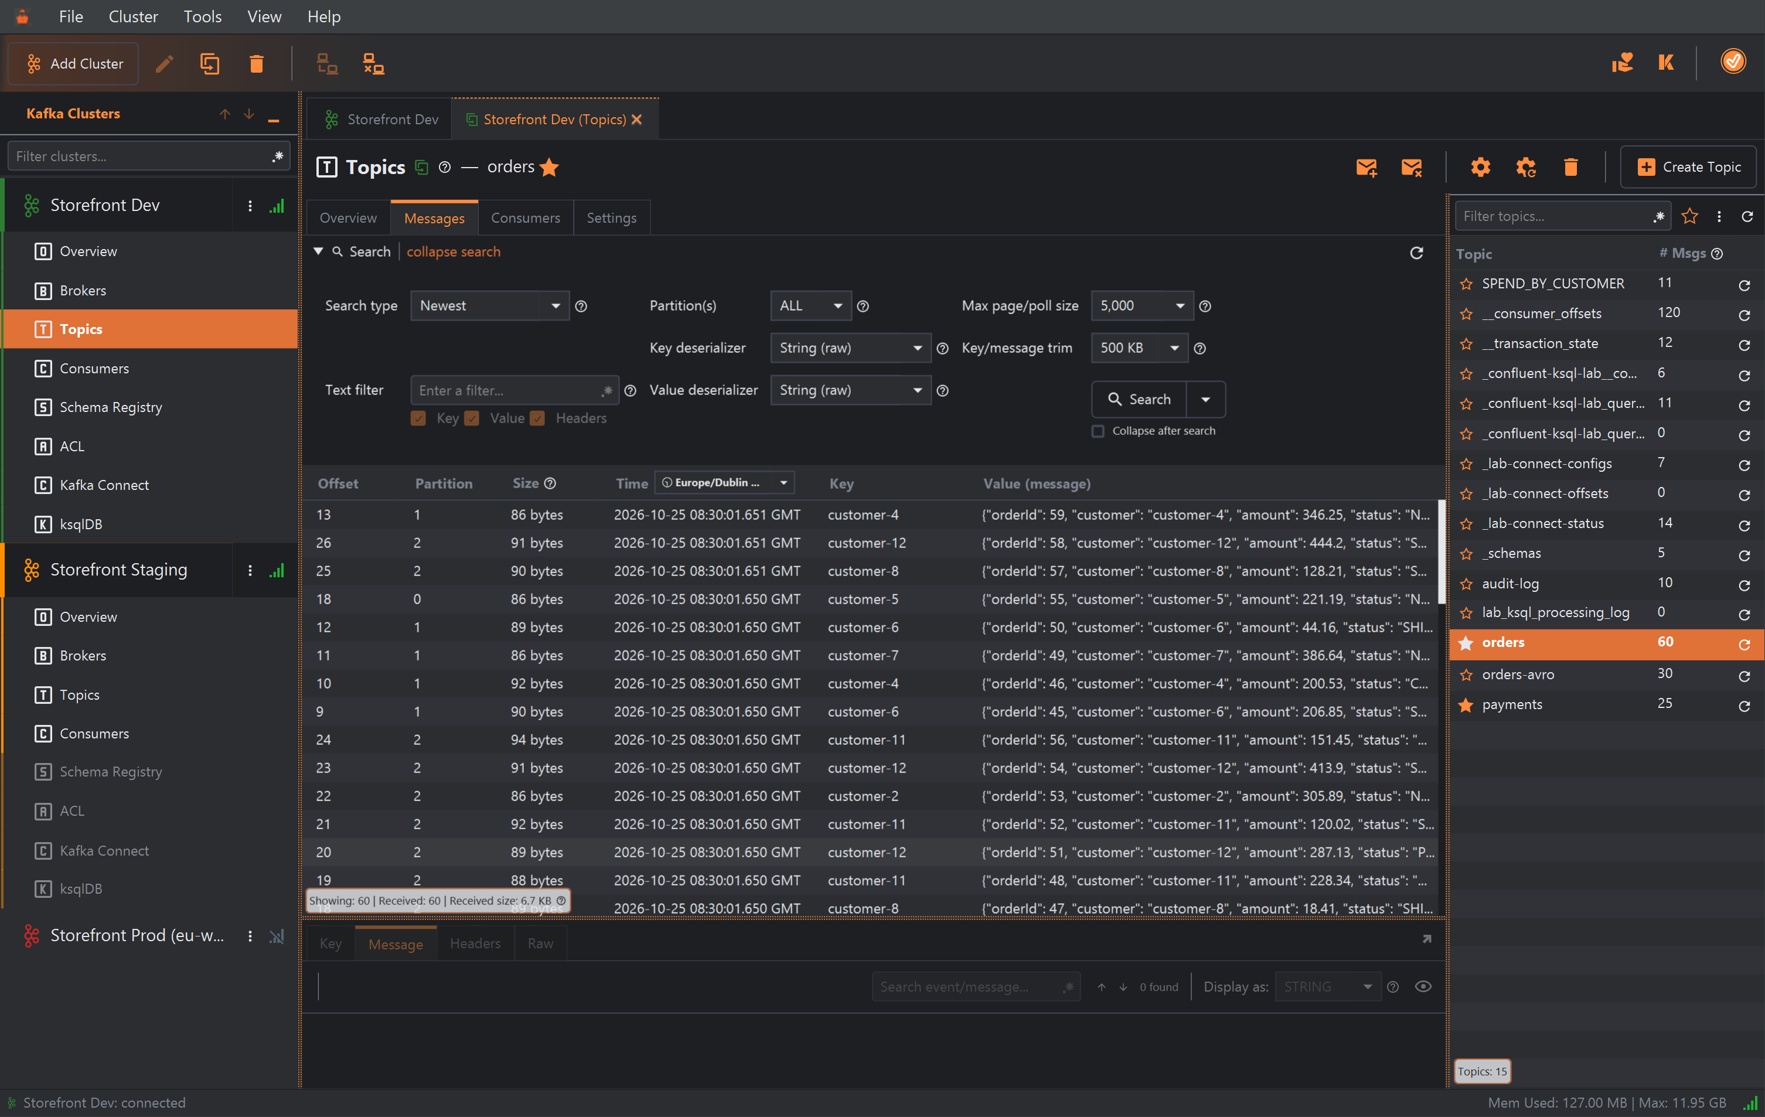Click the help icon beside Search type
The image size is (1765, 1117).
(581, 307)
